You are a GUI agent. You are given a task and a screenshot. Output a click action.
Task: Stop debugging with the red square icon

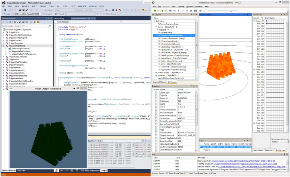116,10
